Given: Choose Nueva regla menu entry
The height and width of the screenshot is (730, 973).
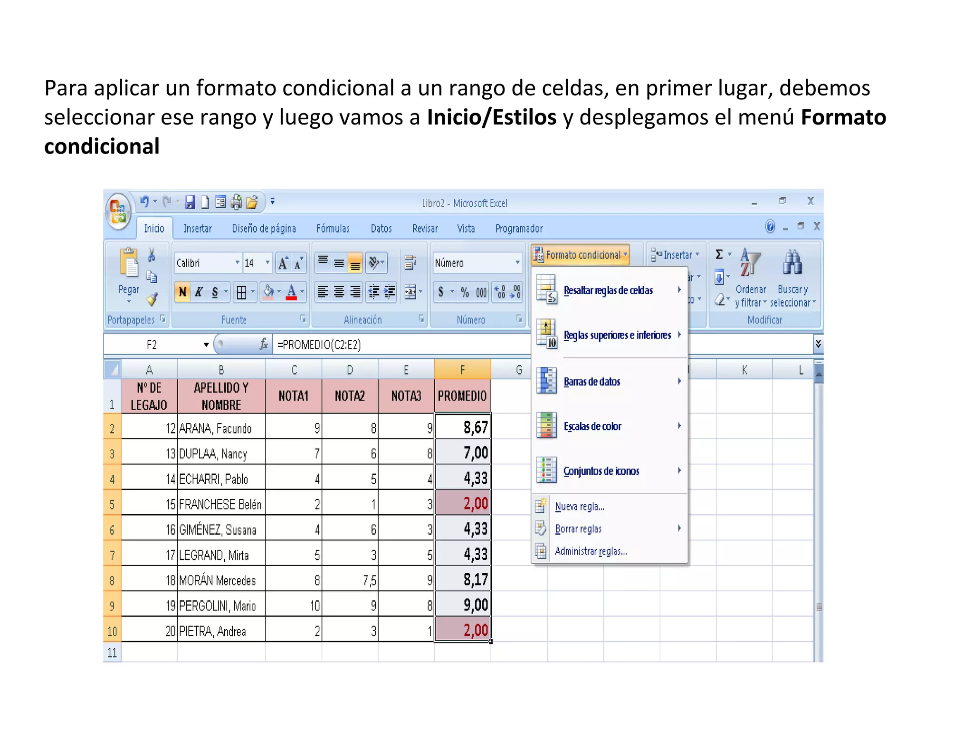Looking at the screenshot, I should [x=610, y=507].
